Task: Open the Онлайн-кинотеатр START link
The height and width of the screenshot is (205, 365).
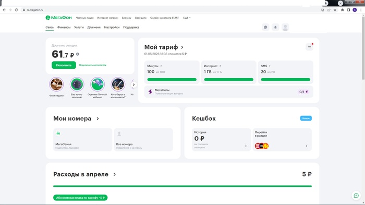Action: coord(164,18)
